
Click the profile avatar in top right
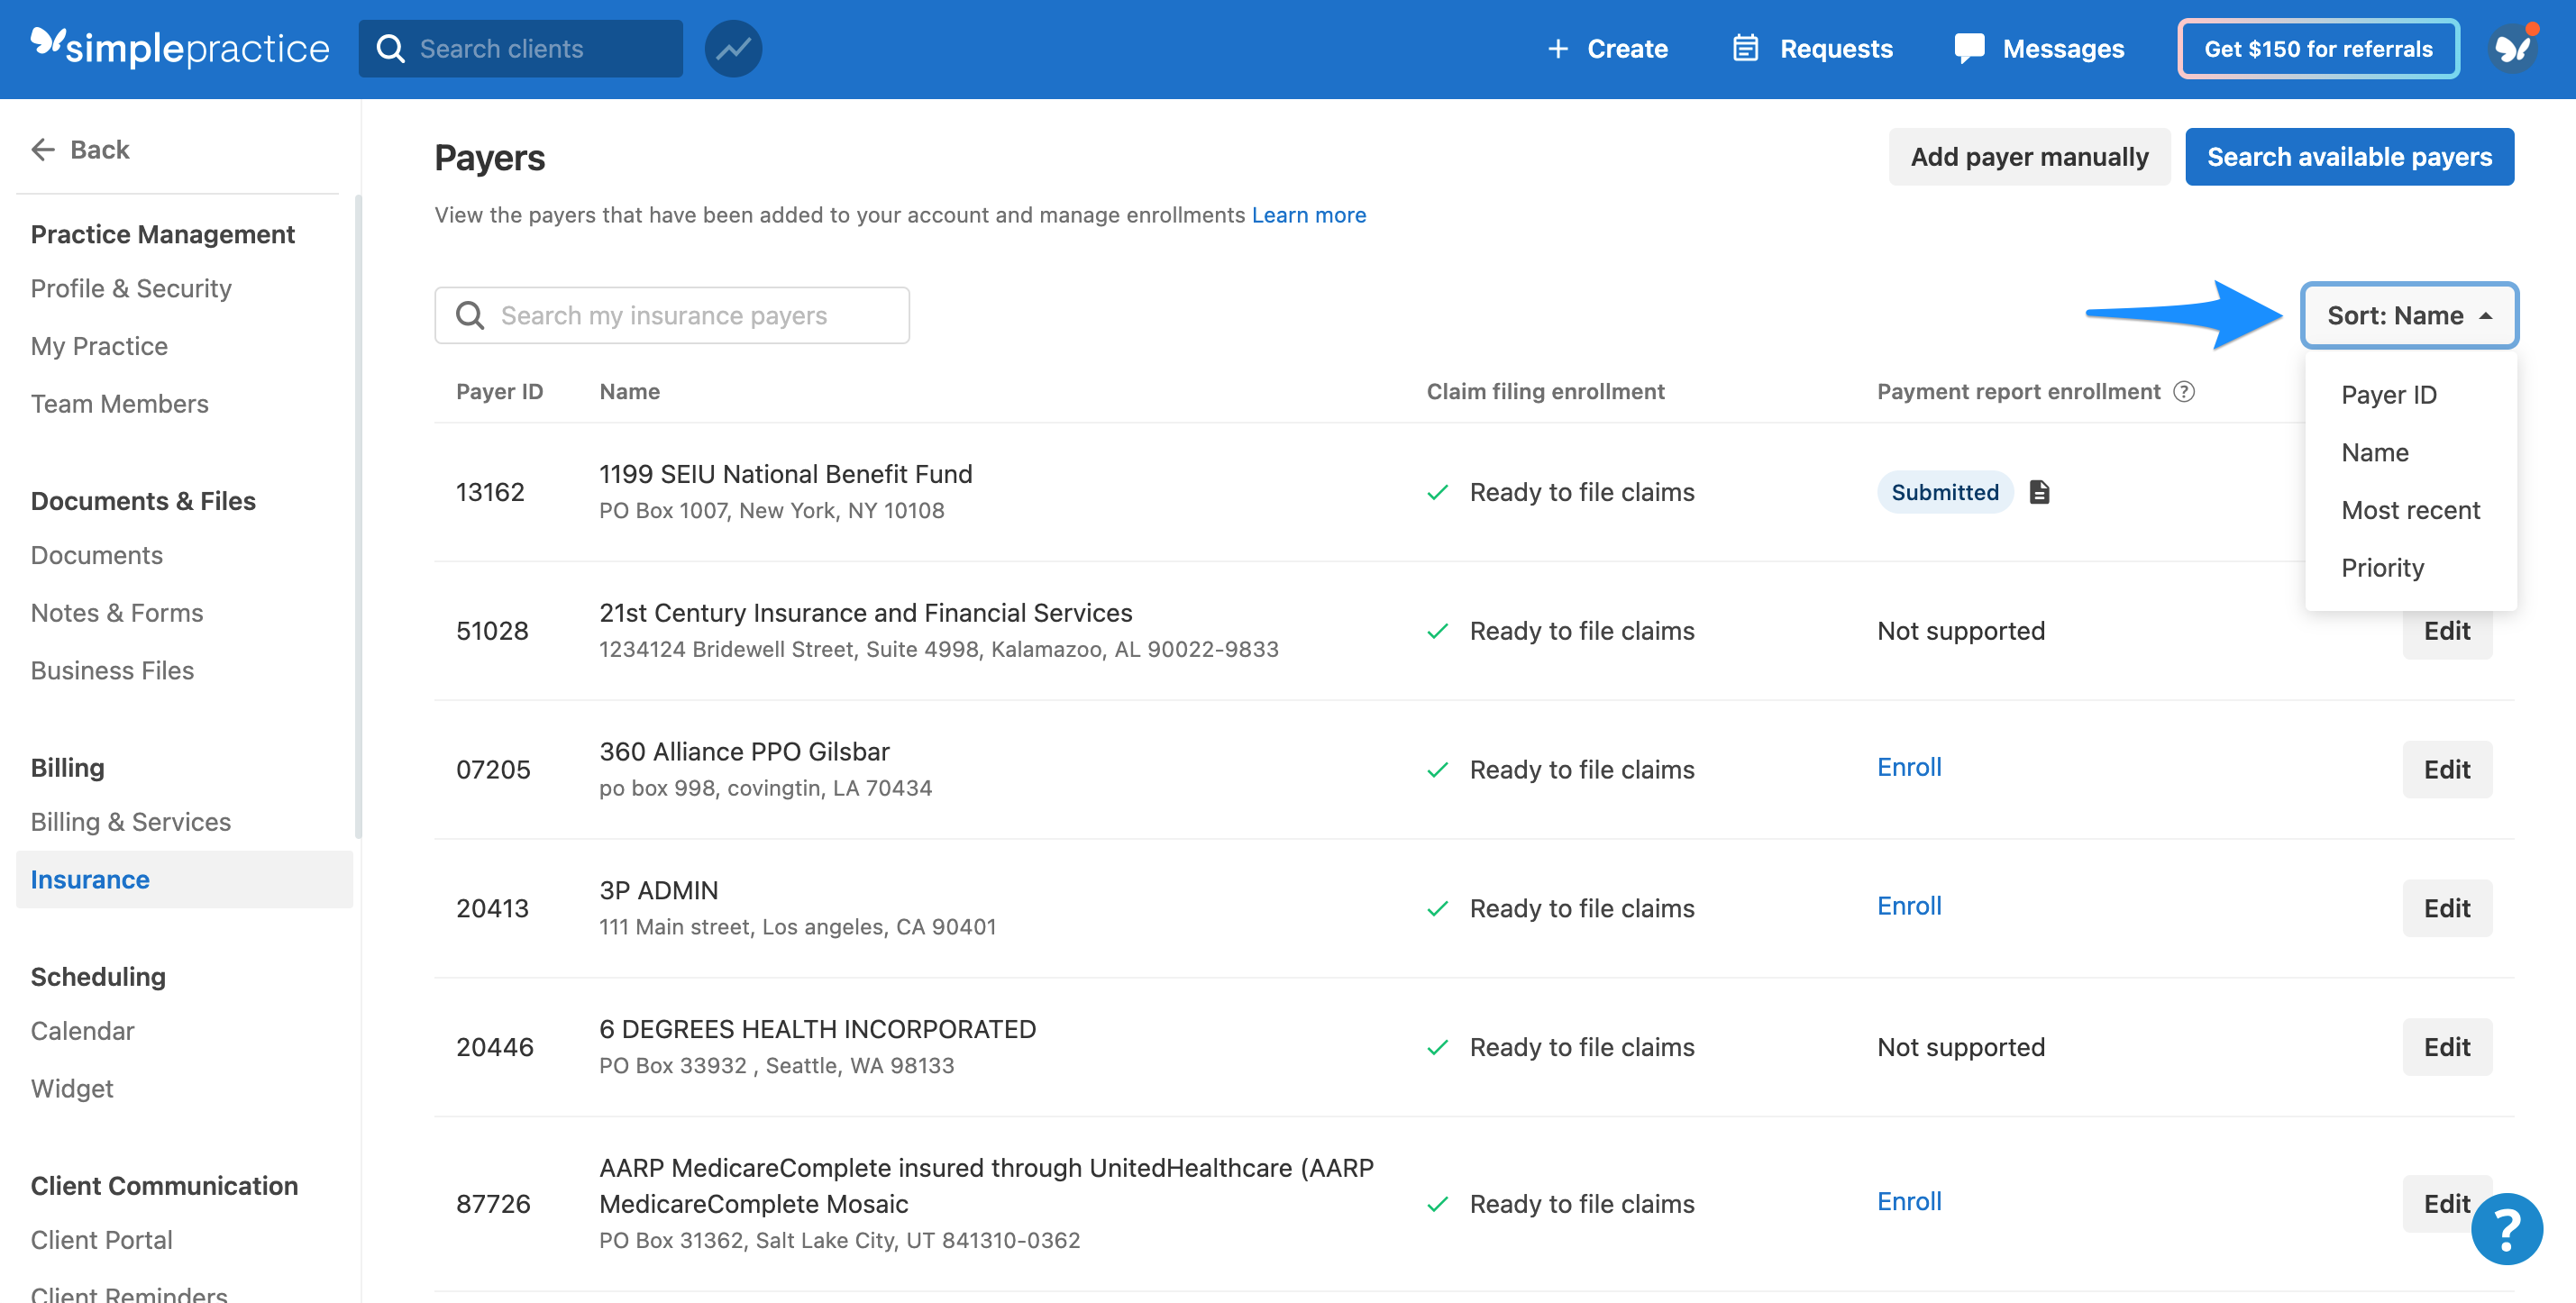[x=2513, y=48]
